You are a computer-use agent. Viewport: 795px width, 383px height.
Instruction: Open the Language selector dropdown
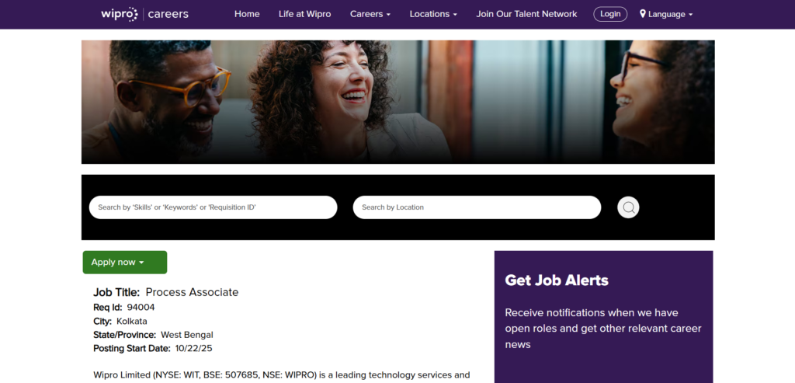pos(666,14)
